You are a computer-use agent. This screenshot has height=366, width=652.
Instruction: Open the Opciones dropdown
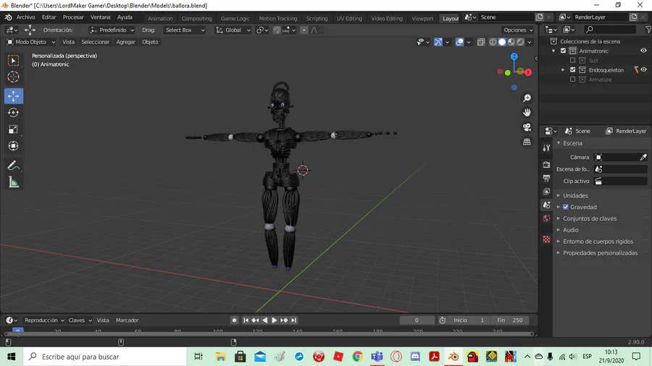coord(518,30)
